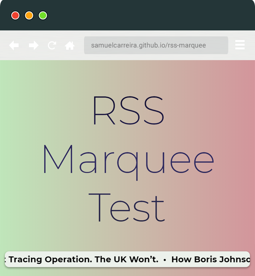Click the toolbar gap between address bar and menu
The width and height of the screenshot is (255, 276).
232,45
